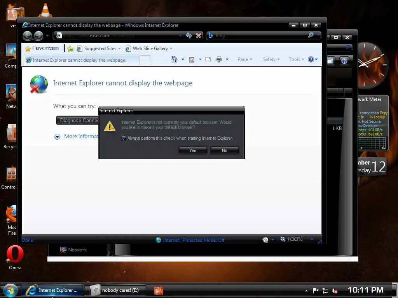Open Suggested Sites link

tap(99, 49)
